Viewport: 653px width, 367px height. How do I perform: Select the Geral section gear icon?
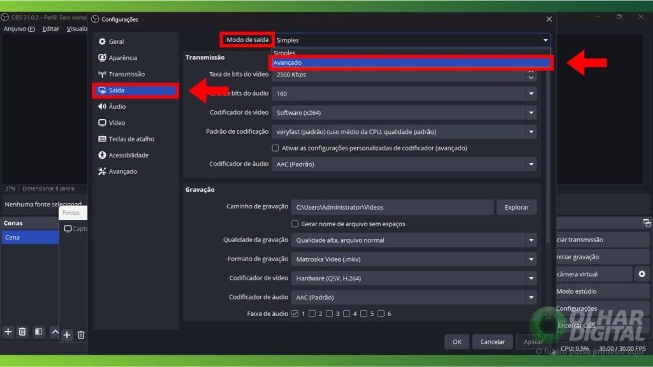[x=102, y=41]
